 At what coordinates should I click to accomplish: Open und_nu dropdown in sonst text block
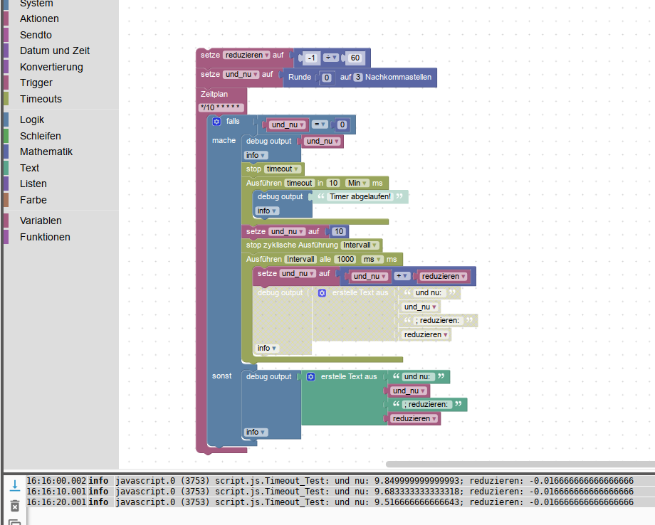point(409,391)
